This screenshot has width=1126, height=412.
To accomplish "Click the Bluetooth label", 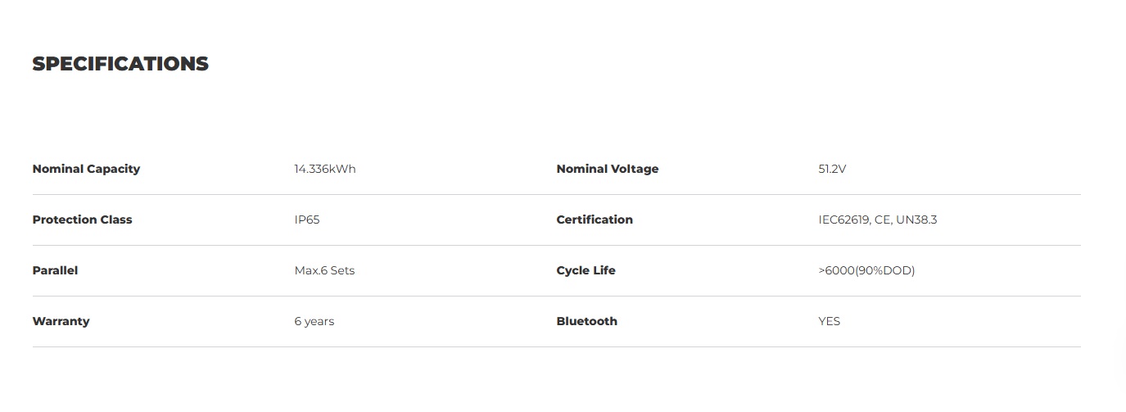I will click(x=586, y=321).
